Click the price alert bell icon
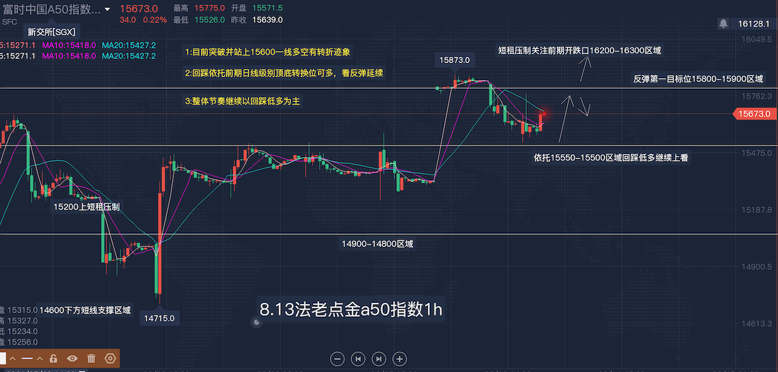The height and width of the screenshot is (372, 778). 723,24
